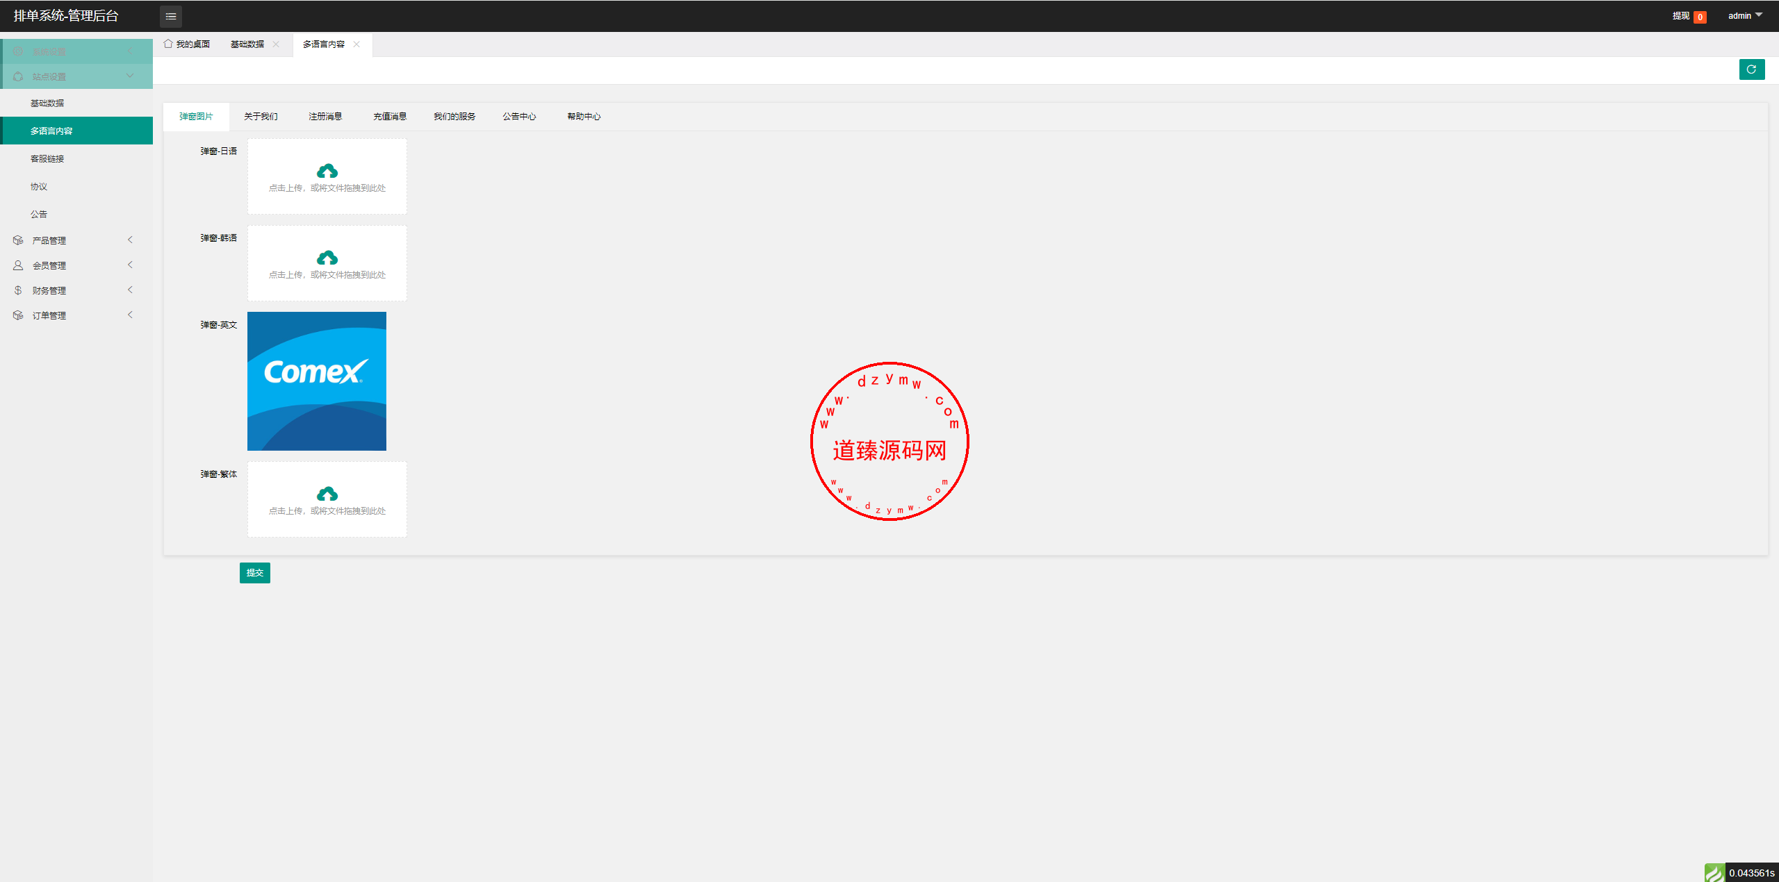
Task: Open the 充值消息 tab
Action: pyautogui.click(x=390, y=117)
